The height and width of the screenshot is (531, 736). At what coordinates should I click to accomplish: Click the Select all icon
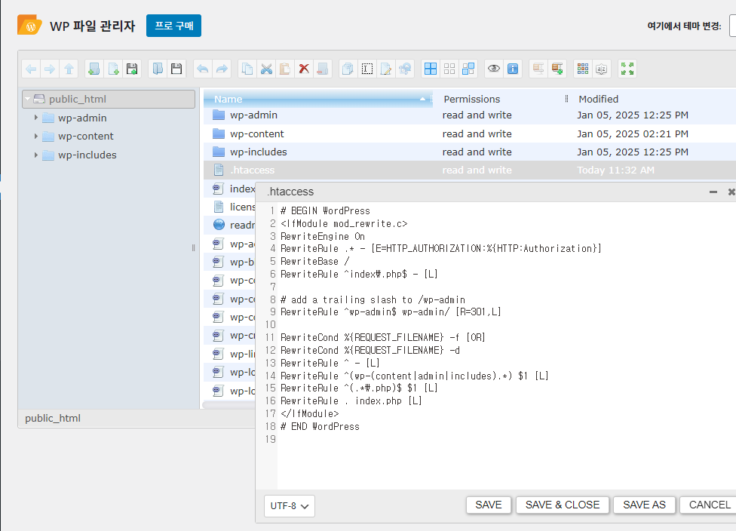(431, 69)
